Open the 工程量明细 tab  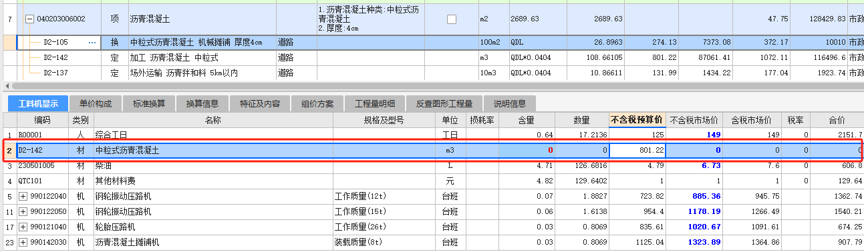click(x=375, y=104)
